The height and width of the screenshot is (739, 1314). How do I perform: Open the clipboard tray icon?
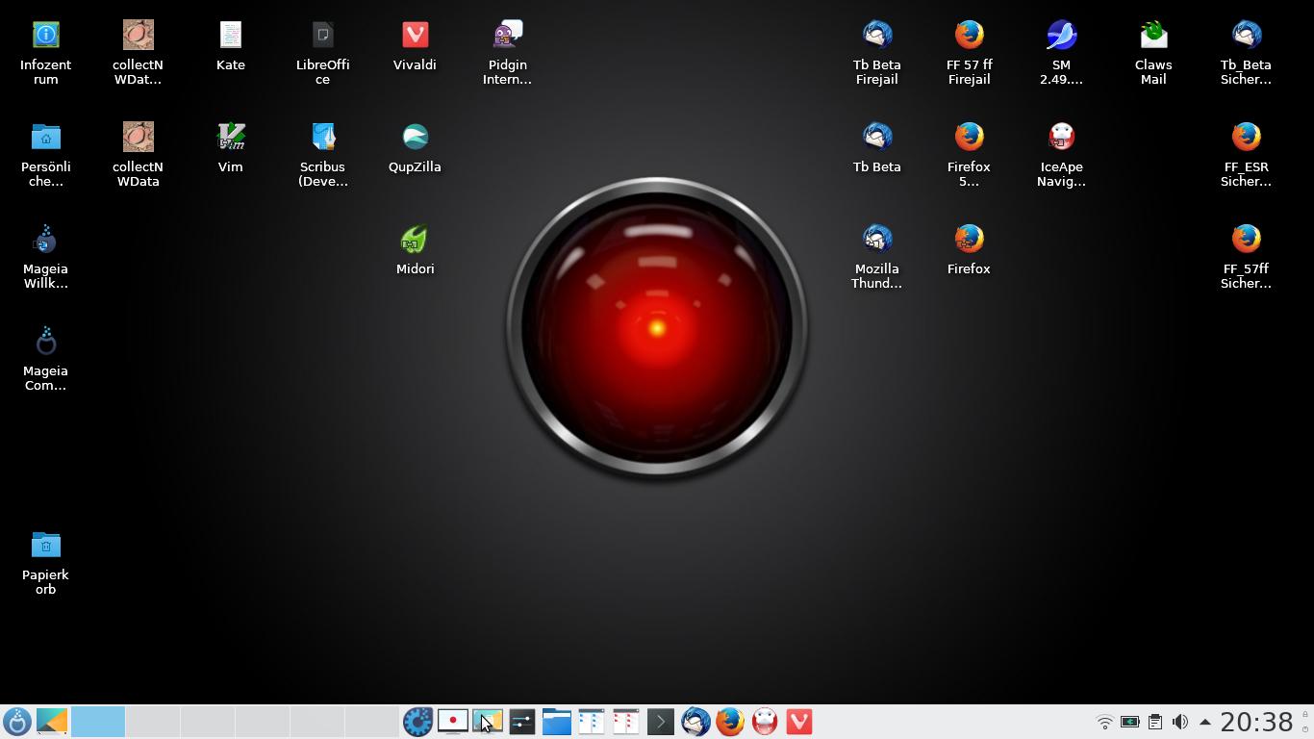(1155, 722)
